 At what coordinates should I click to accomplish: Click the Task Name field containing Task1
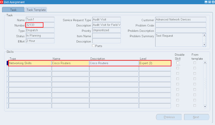[x=40, y=19]
